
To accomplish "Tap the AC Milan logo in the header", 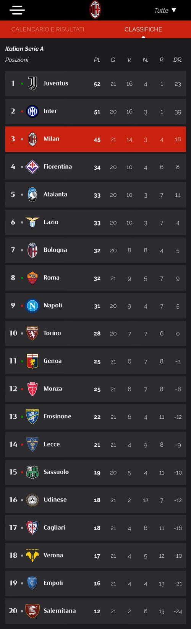I will point(95,10).
